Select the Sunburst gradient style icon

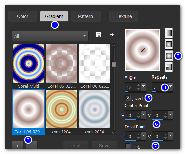point(169,56)
